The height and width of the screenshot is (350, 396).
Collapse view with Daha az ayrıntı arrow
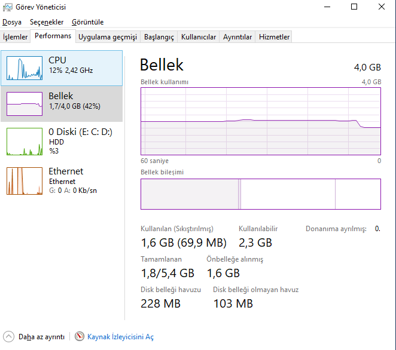coord(9,337)
